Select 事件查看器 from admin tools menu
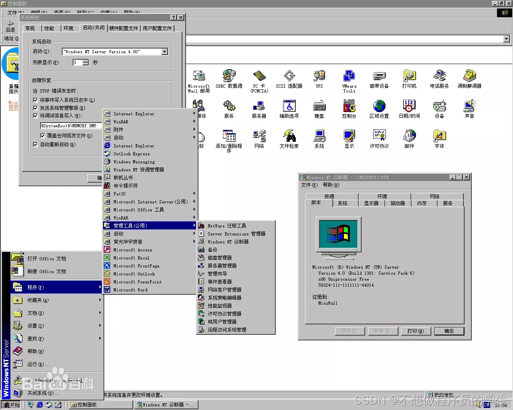Viewport: 513px width, 410px height. pos(236,282)
